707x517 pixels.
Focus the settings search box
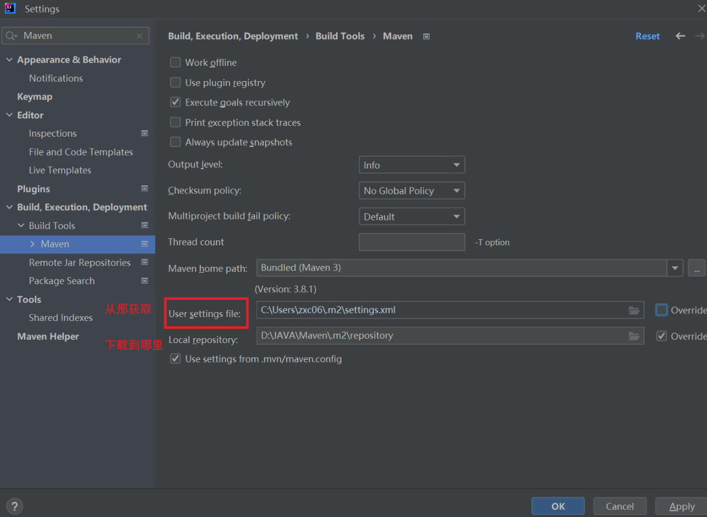[x=76, y=36]
